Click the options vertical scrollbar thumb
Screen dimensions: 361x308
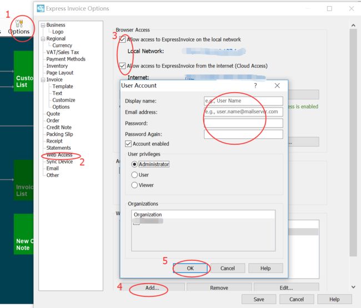353,143
